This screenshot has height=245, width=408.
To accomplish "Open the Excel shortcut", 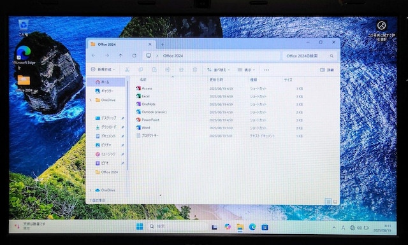I will click(143, 96).
